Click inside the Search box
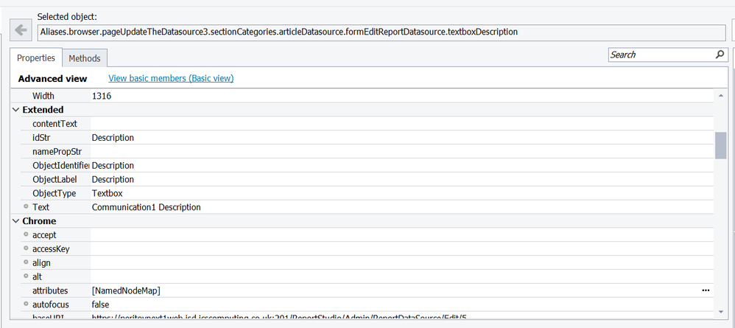 coord(659,55)
